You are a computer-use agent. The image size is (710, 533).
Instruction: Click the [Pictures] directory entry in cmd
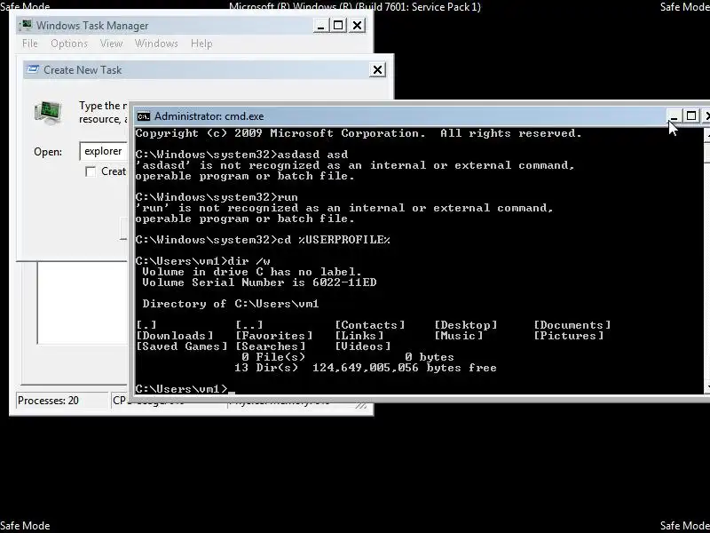pos(569,336)
